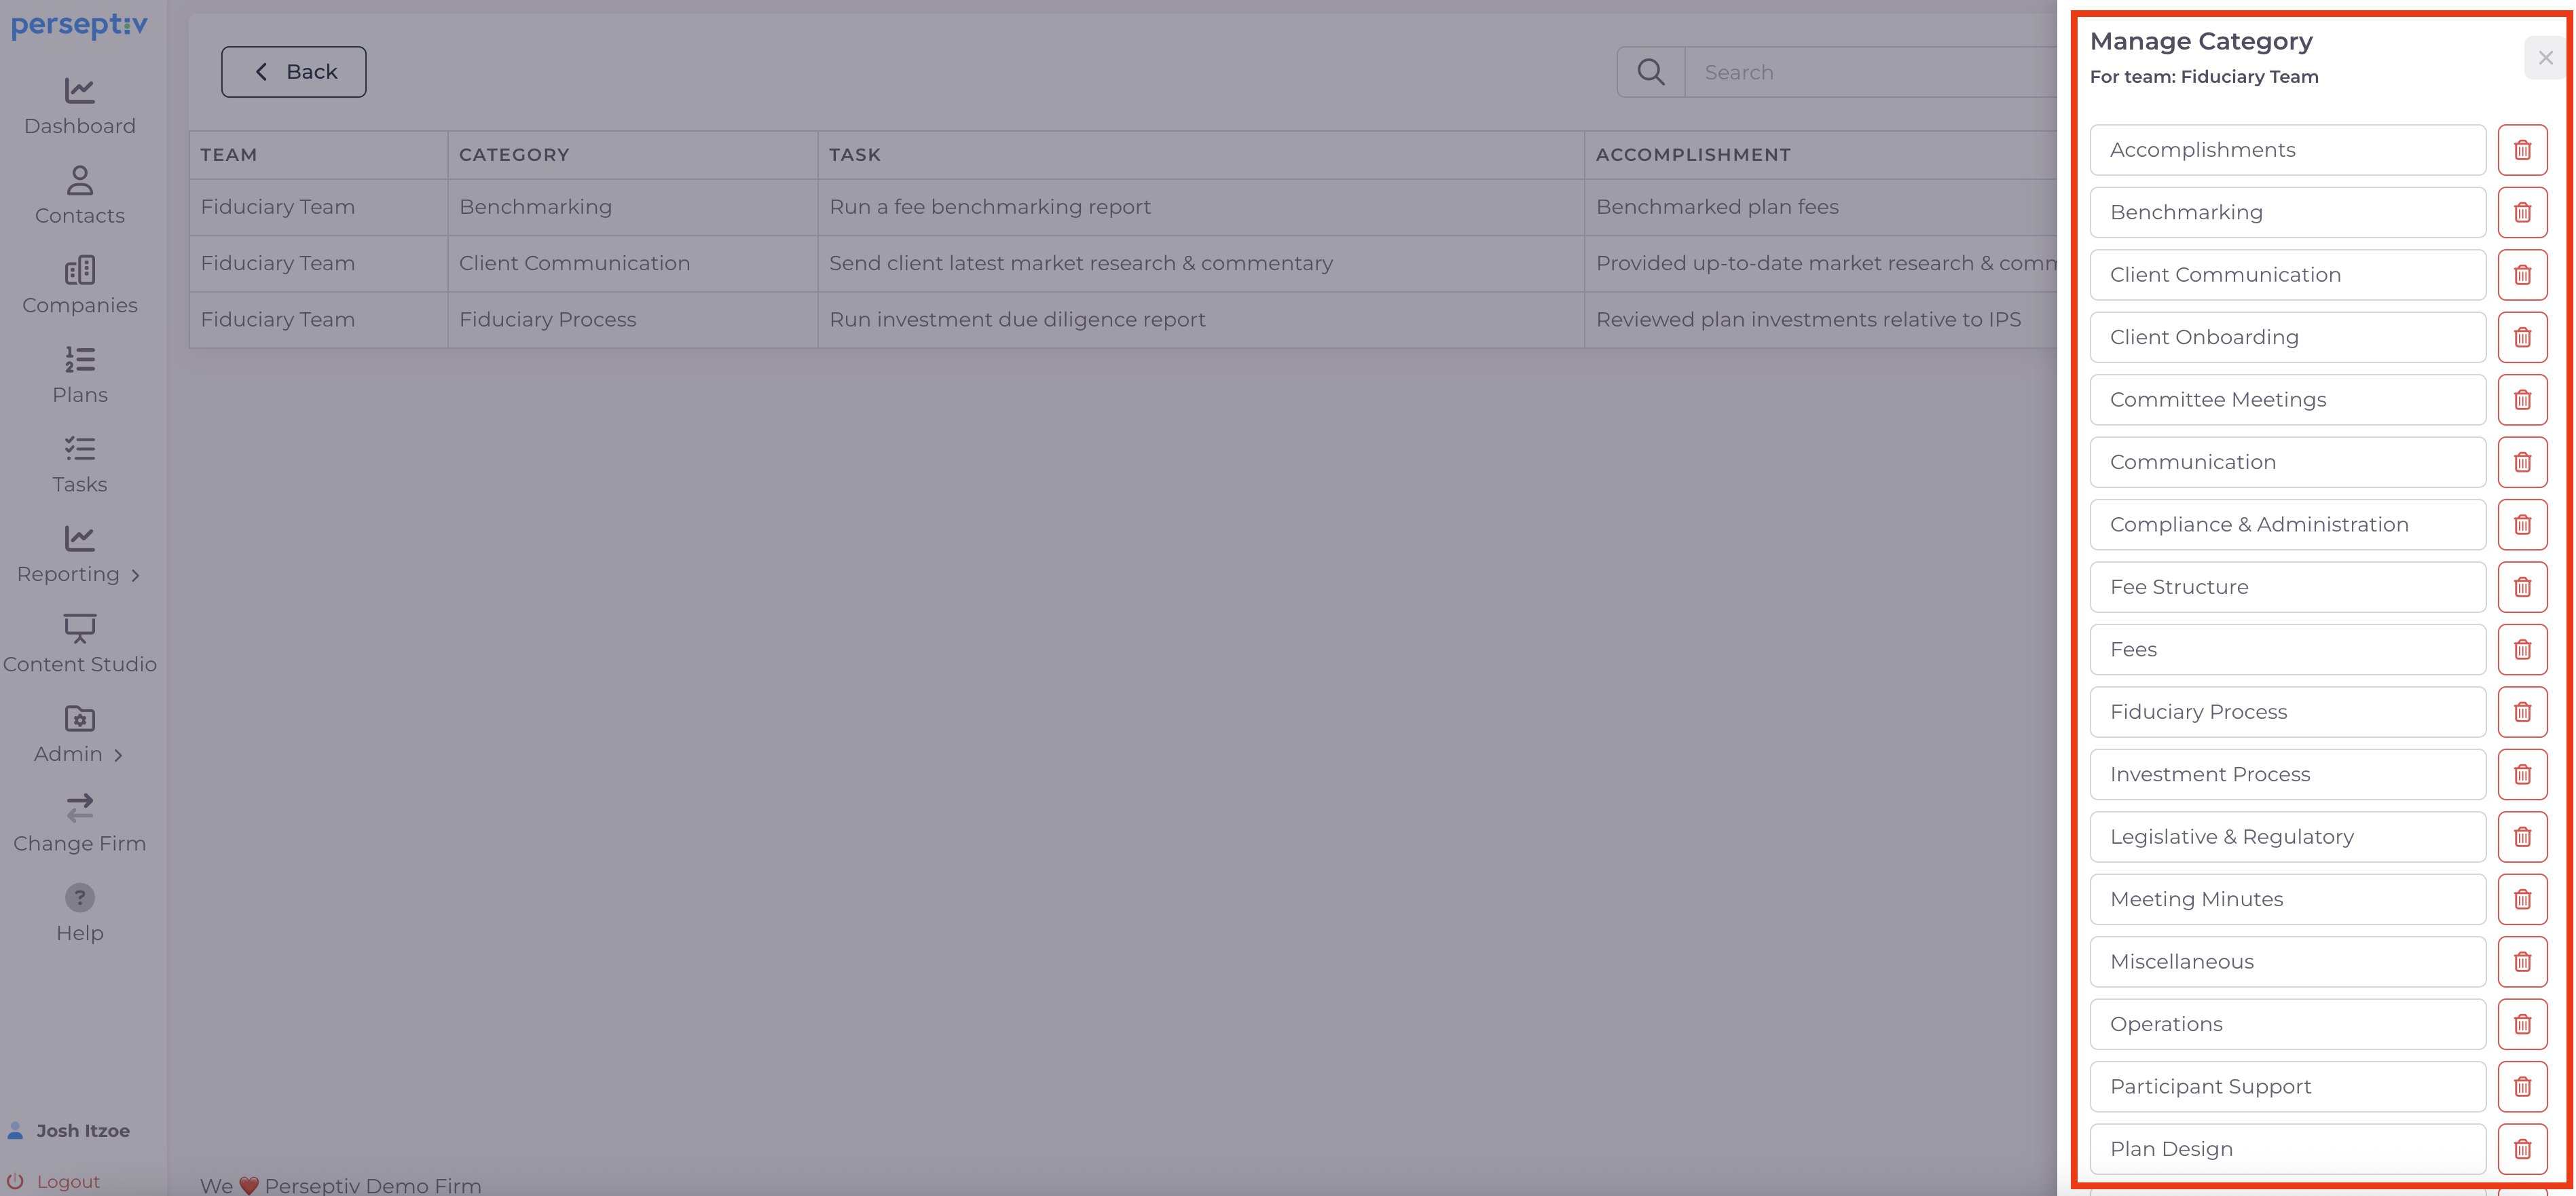The height and width of the screenshot is (1196, 2576).
Task: Close the Manage Category panel
Action: click(x=2545, y=58)
